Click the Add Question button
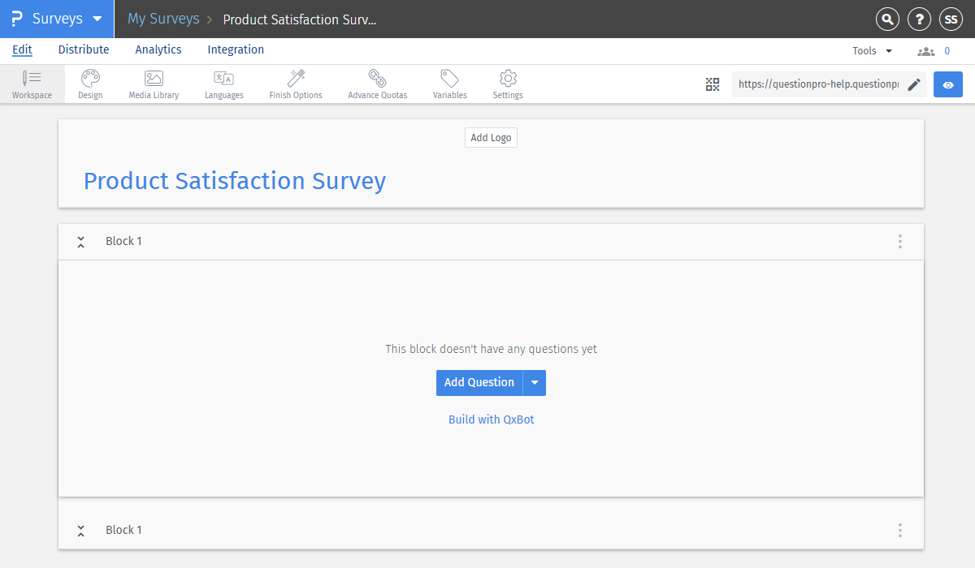This screenshot has height=568, width=975. point(479,382)
